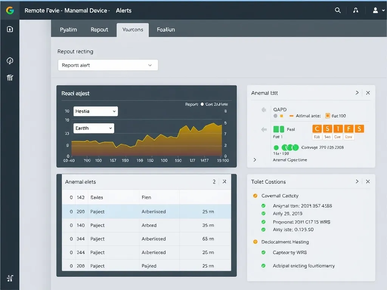Open the 'Pyatim' tab
Screen dimensions: 387x290
click(68, 29)
